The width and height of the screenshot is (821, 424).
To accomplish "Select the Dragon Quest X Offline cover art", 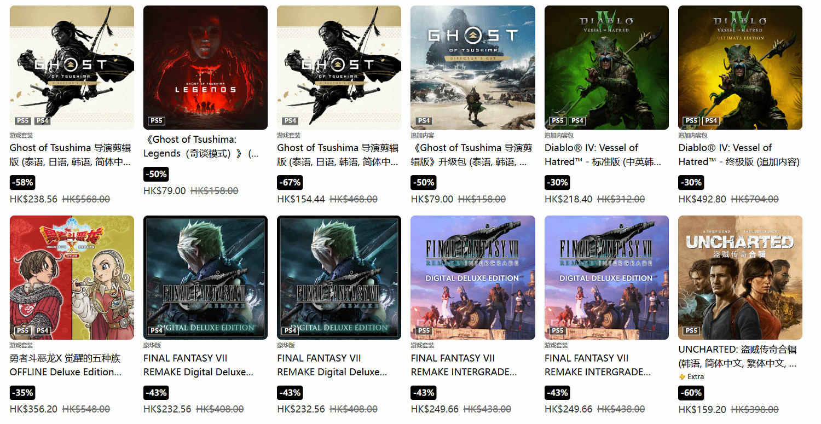I will point(72,277).
